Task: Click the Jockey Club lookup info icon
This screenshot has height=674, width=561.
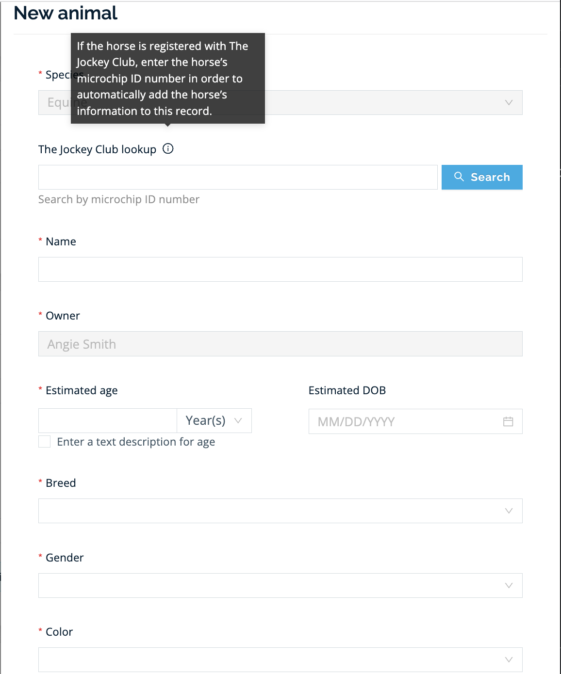Action: (168, 149)
